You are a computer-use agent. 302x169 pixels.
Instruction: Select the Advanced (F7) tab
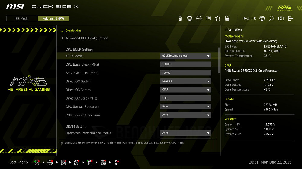tap(53, 19)
